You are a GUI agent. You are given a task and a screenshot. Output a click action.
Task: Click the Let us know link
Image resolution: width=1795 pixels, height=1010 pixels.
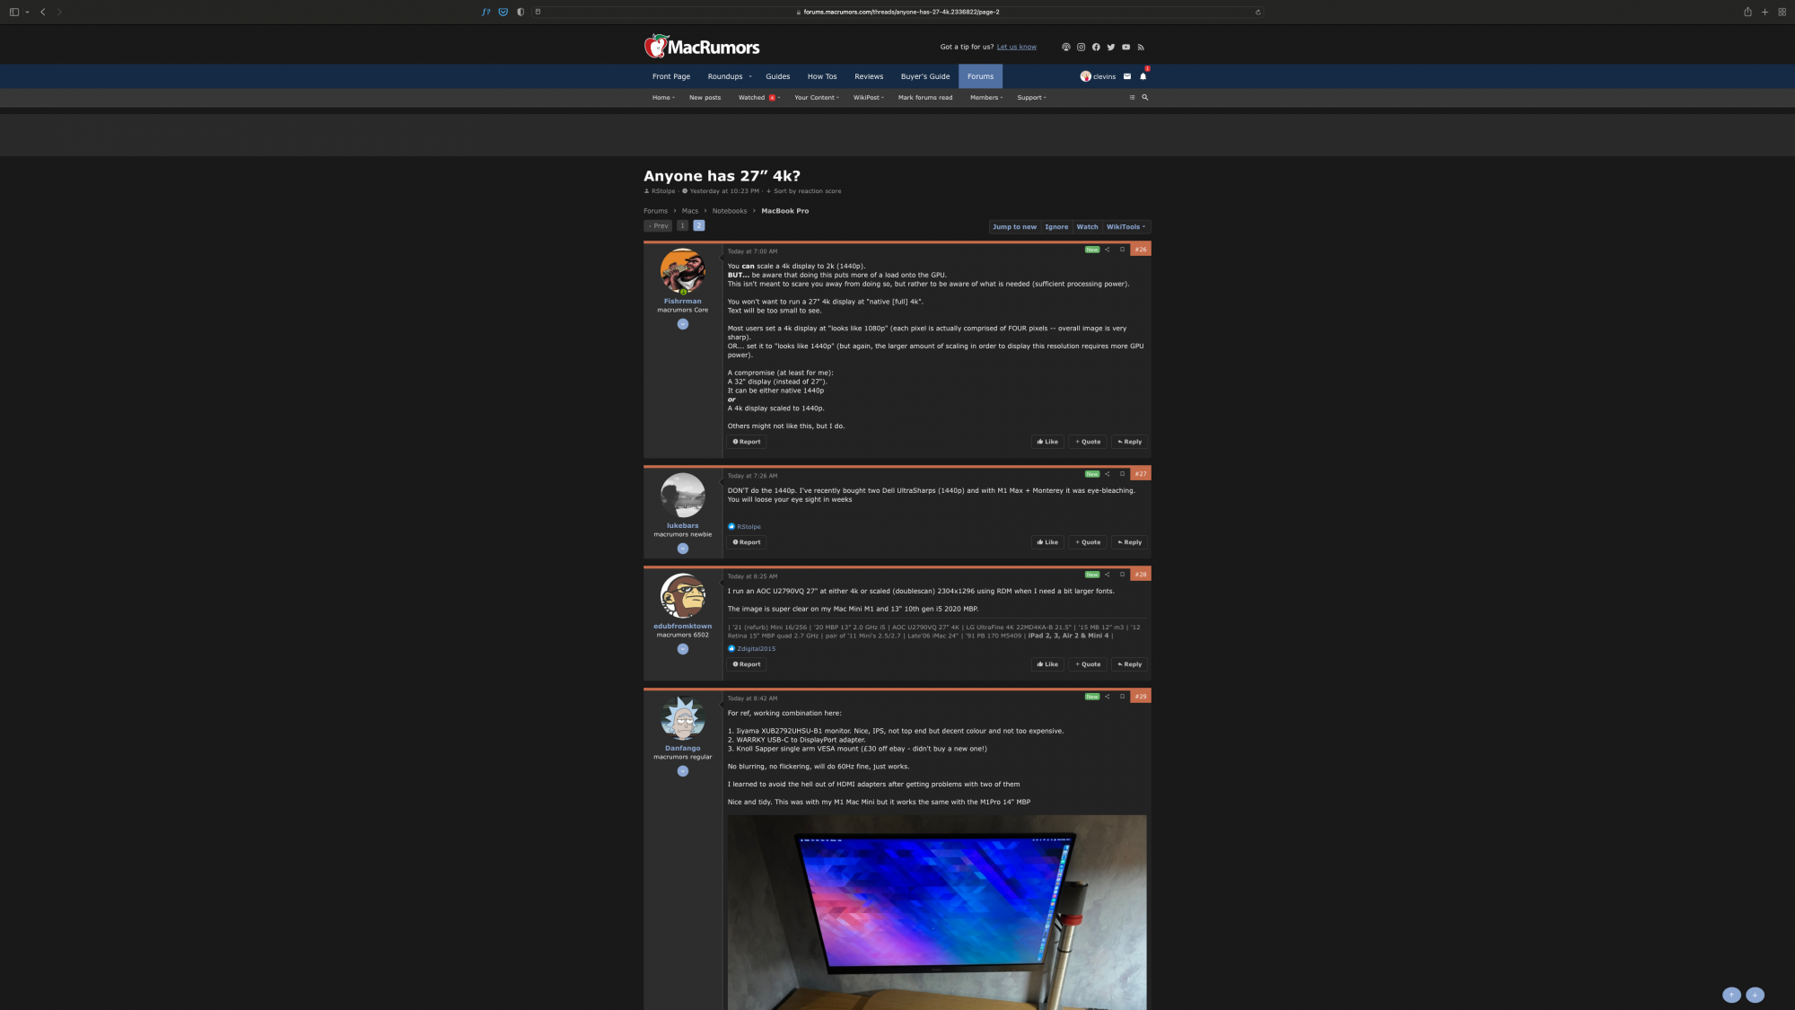tap(1016, 47)
